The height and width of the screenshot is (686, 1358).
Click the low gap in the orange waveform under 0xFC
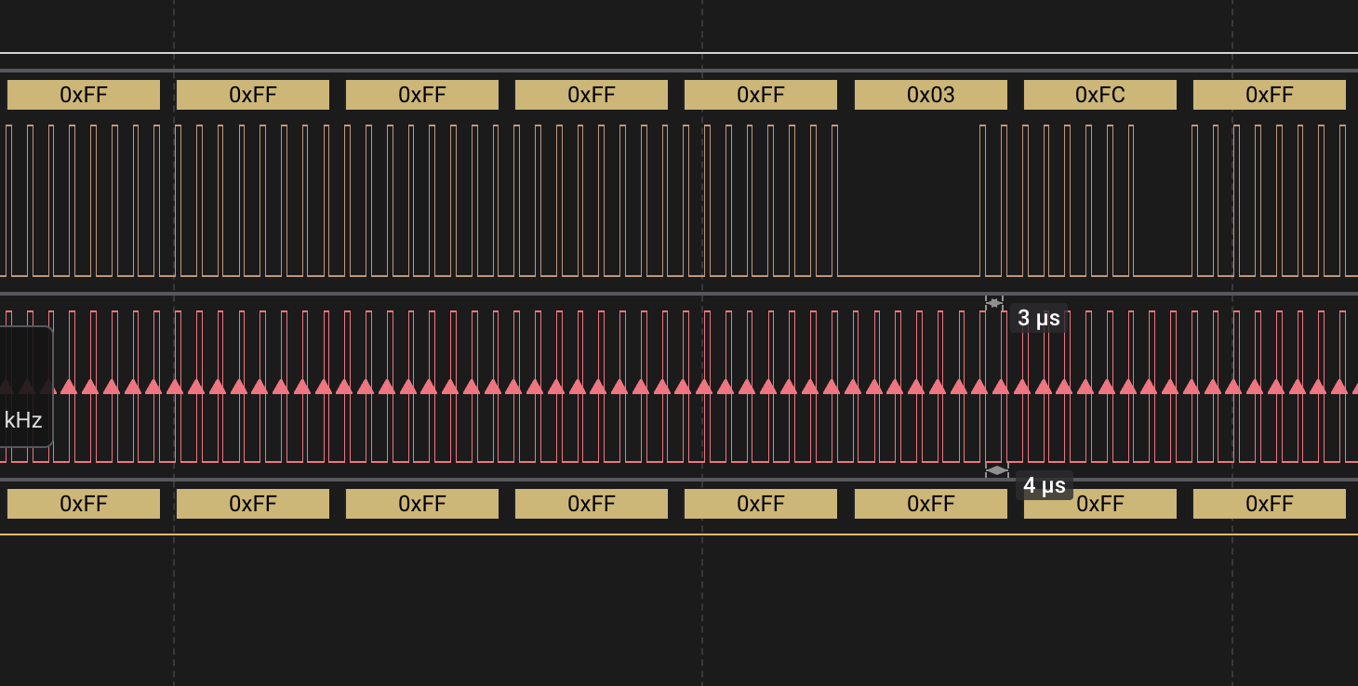point(1163,275)
